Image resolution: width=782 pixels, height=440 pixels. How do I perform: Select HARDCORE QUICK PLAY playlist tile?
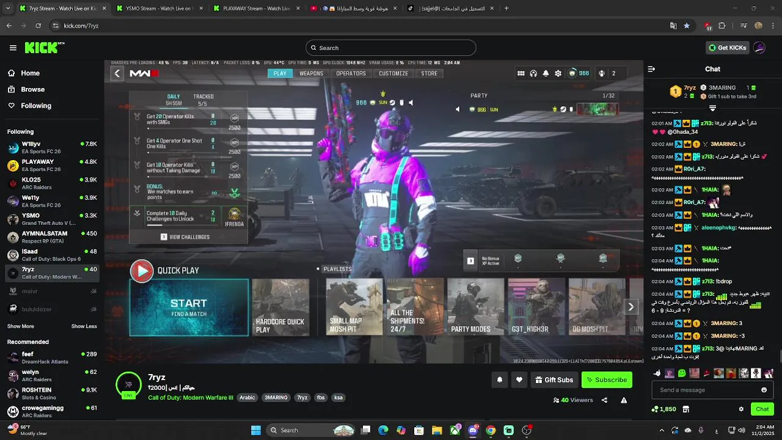point(280,307)
